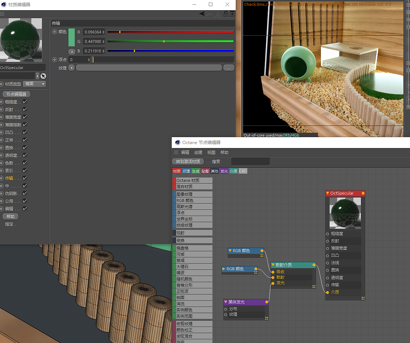Select the 浮点 radio button

55,60
